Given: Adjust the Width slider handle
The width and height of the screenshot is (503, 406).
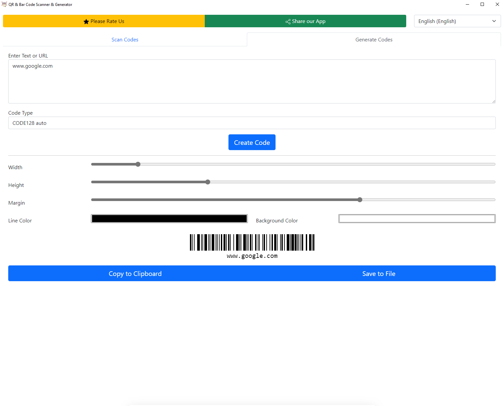Looking at the screenshot, I should [x=138, y=164].
